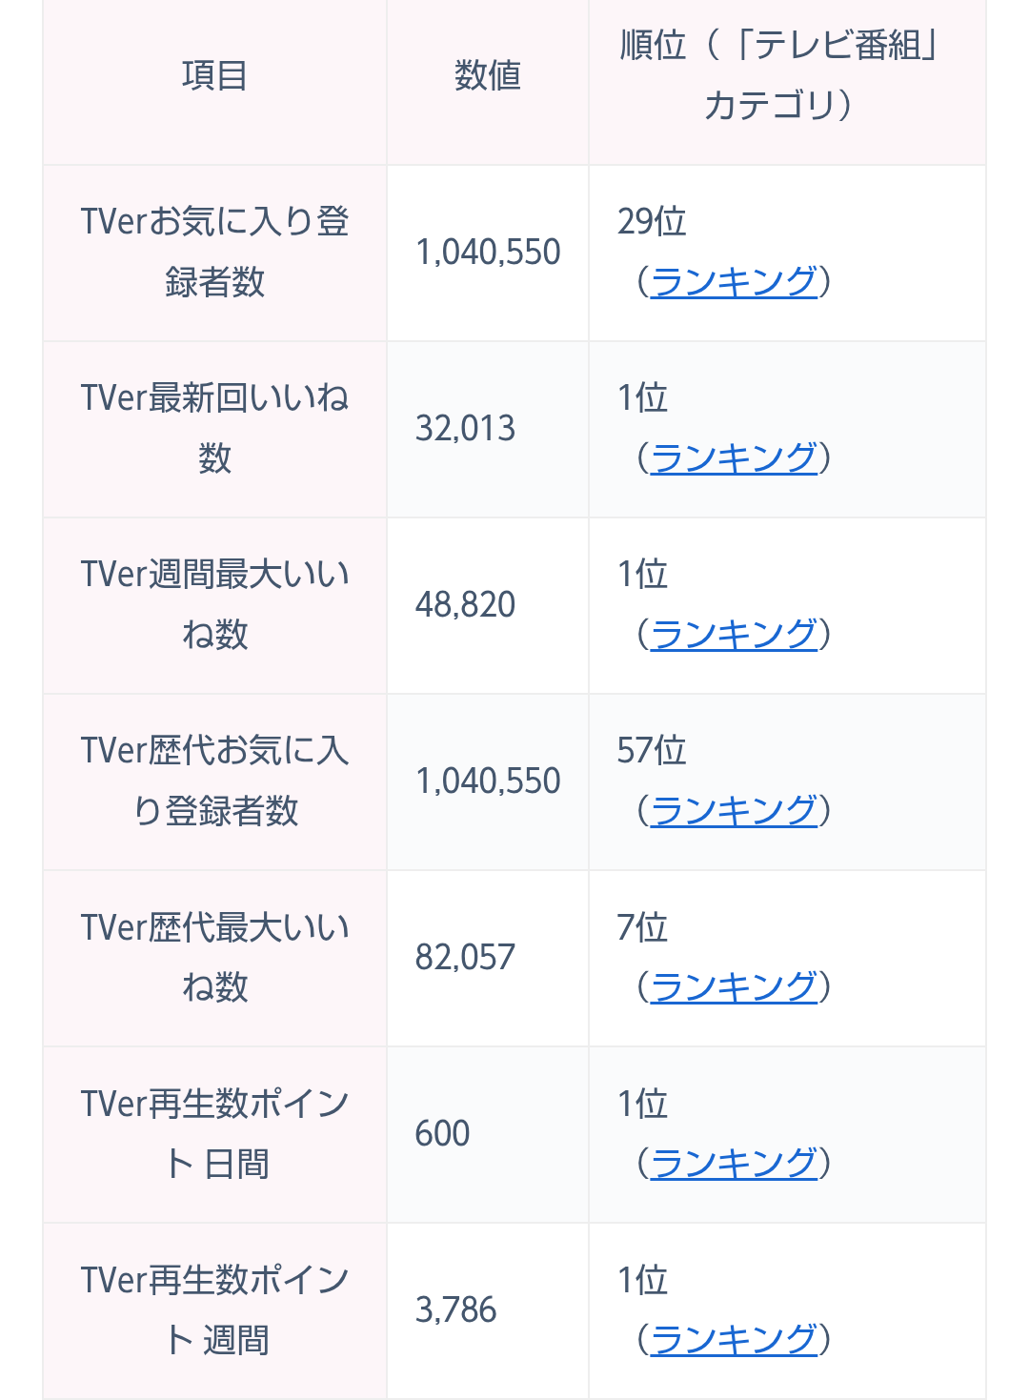Image resolution: width=1029 pixels, height=1400 pixels.
Task: Open ランキング link for TVerお気に入り登録者数
Action: [734, 281]
